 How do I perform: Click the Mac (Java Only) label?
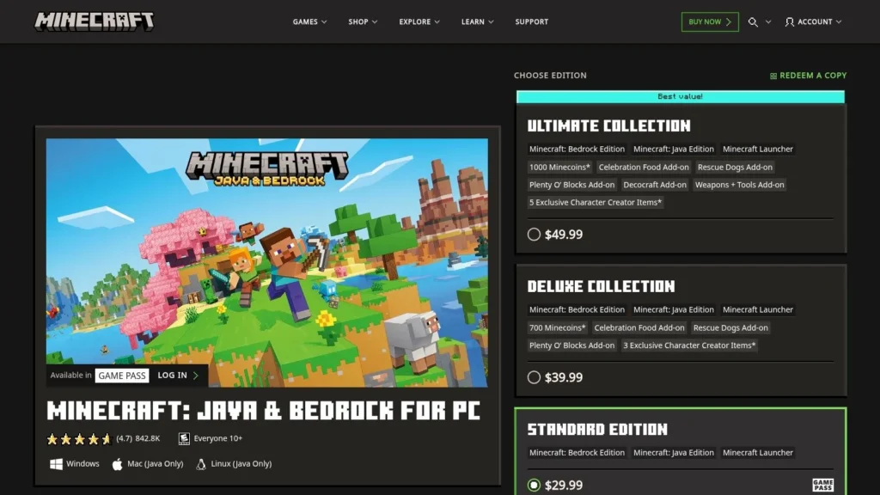(155, 463)
